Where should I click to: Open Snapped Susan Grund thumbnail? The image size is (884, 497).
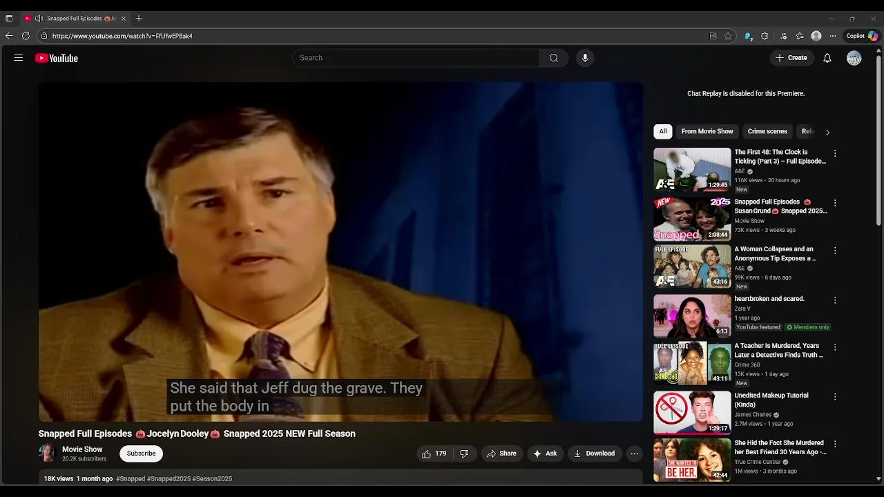(x=692, y=219)
